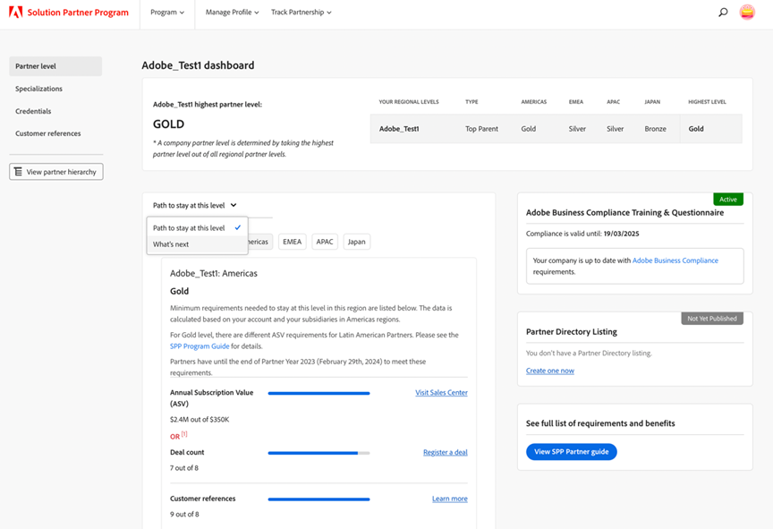Open the Visit Sales Center link
Screen dimensions: 773x529
point(441,393)
